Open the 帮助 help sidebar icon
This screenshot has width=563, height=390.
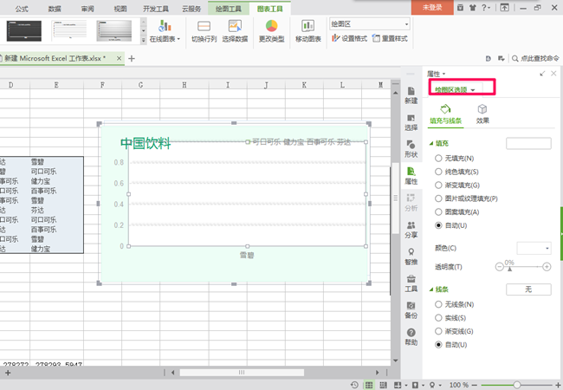point(411,337)
